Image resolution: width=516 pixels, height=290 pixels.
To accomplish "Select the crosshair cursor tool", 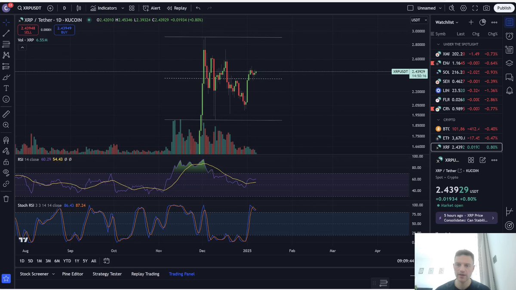I will pos(6,22).
